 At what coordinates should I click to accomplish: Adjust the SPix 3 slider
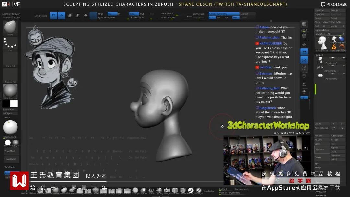coord(304,30)
